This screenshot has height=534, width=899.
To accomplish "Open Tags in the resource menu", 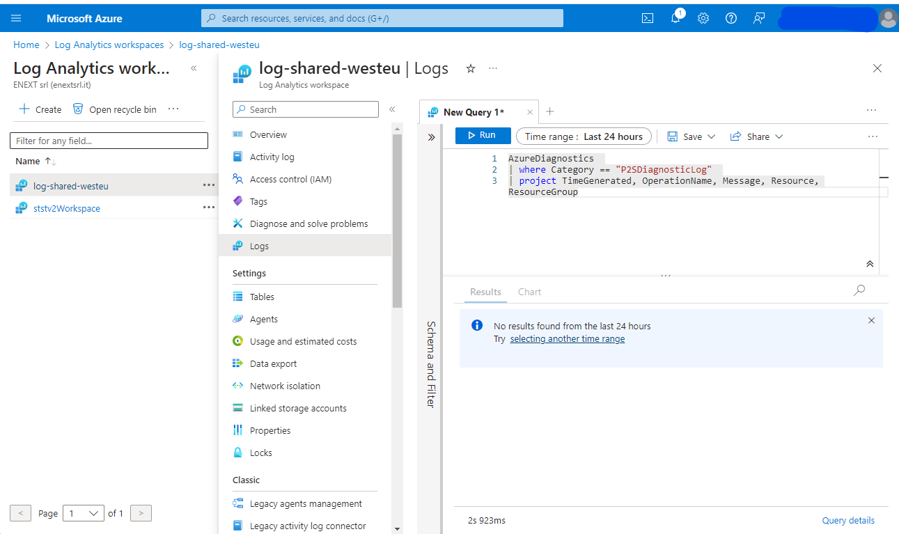I will tap(305, 201).
